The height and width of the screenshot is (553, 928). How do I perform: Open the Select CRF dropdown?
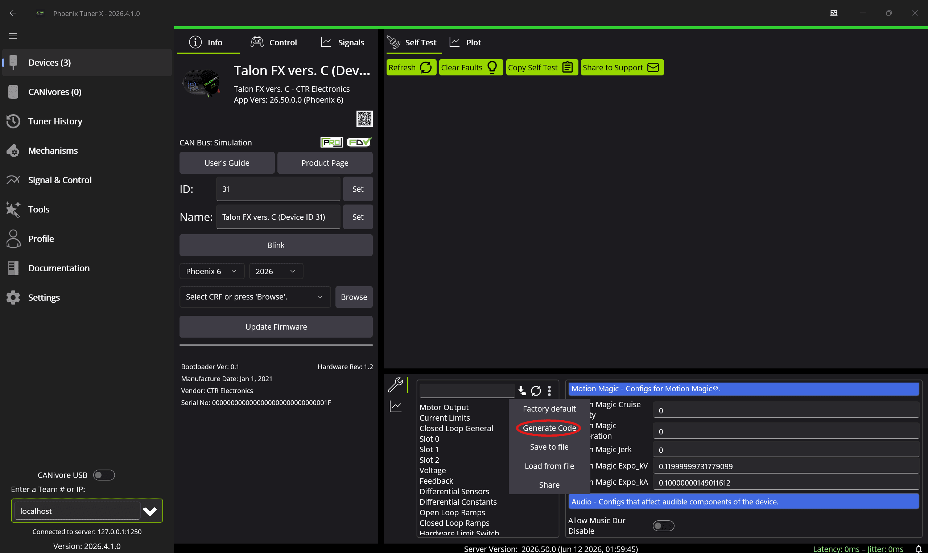(x=255, y=297)
